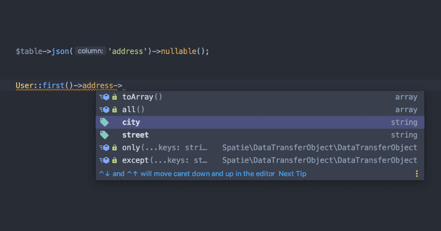Click the lock icon next to toArray()
441x231 pixels.
[115, 97]
